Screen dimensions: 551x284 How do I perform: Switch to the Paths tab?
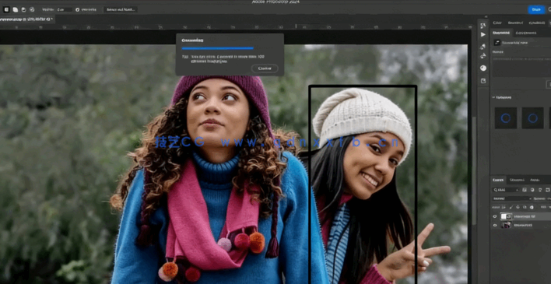pos(535,180)
